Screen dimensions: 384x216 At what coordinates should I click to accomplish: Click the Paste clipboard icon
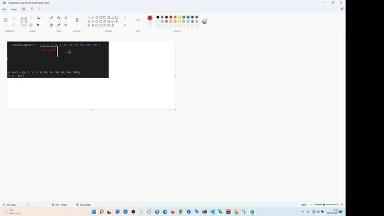(5, 20)
